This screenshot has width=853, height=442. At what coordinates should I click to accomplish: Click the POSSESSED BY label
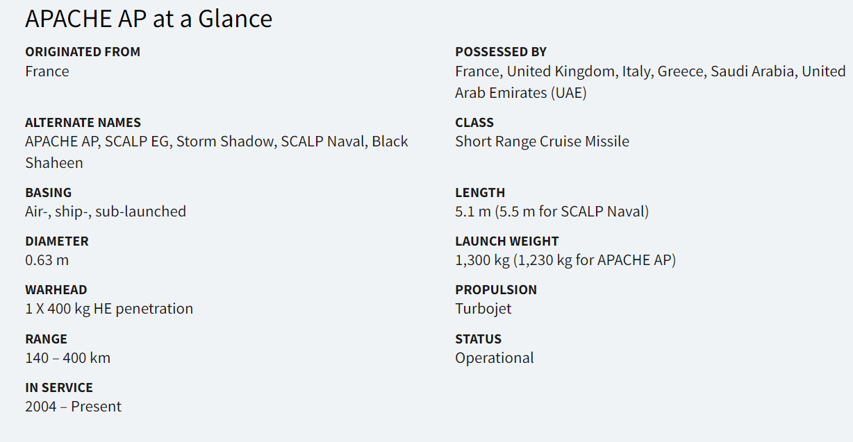coord(501,52)
